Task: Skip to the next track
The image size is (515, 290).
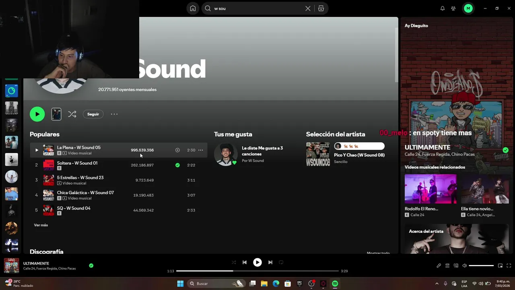Action: click(270, 262)
